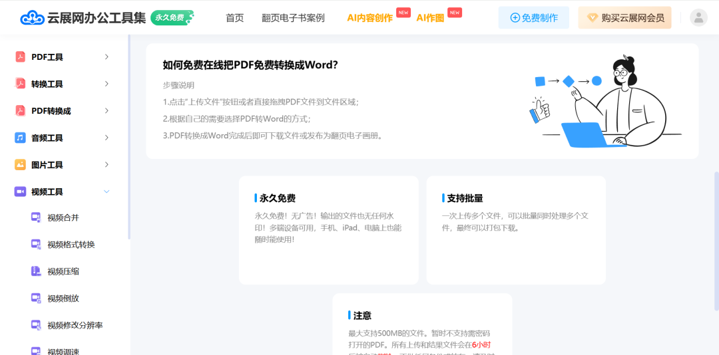Collapse the 视频工具 section chevron
This screenshot has width=719, height=355.
click(x=107, y=191)
